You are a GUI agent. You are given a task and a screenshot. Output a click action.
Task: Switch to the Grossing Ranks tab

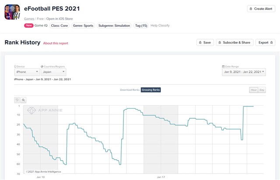click(150, 90)
